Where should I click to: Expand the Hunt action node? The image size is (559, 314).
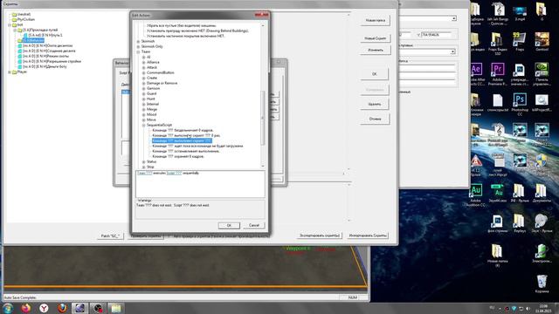coord(143,99)
